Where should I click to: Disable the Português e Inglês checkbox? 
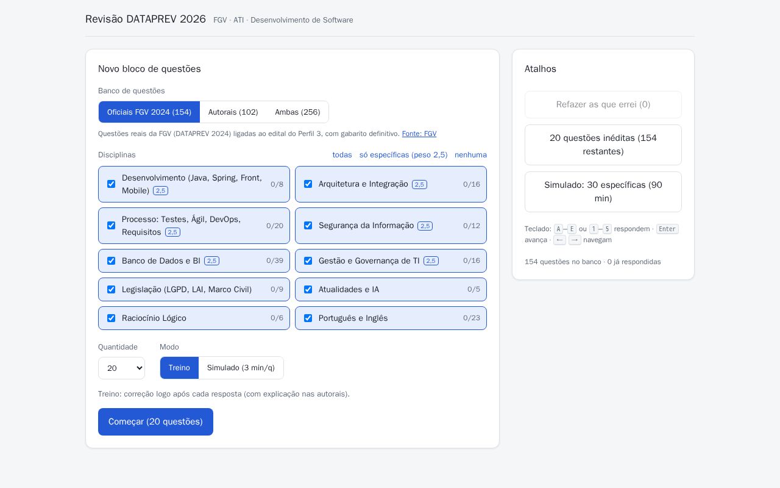coord(308,318)
